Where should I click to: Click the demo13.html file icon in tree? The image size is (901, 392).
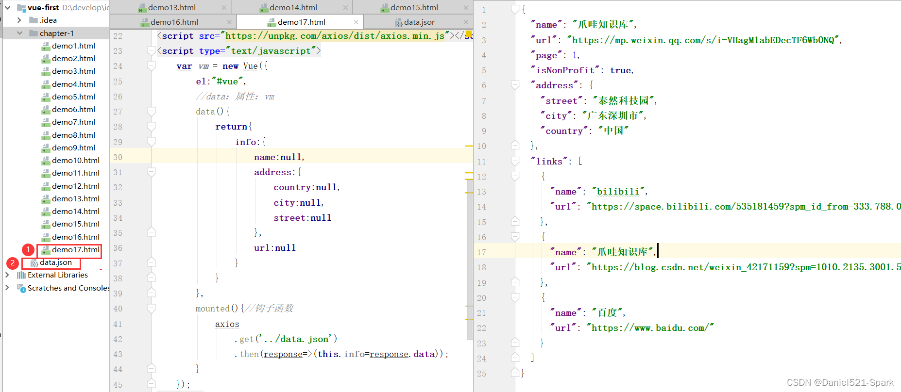click(46, 198)
